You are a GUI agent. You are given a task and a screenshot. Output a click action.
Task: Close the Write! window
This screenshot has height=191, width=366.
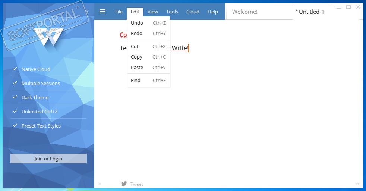(x=358, y=7)
